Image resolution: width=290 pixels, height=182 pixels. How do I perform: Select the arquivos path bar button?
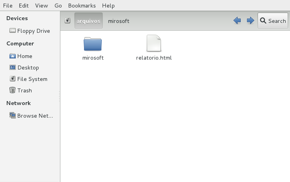pyautogui.click(x=88, y=21)
